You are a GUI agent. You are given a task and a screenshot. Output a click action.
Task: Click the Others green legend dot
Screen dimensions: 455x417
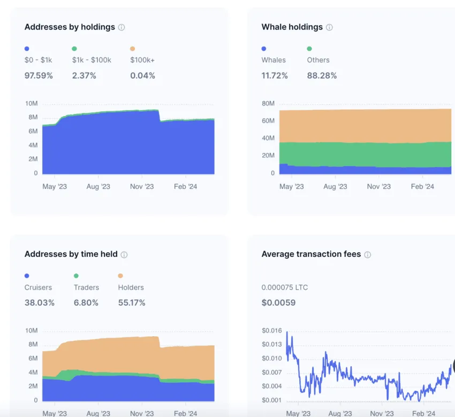(x=309, y=49)
